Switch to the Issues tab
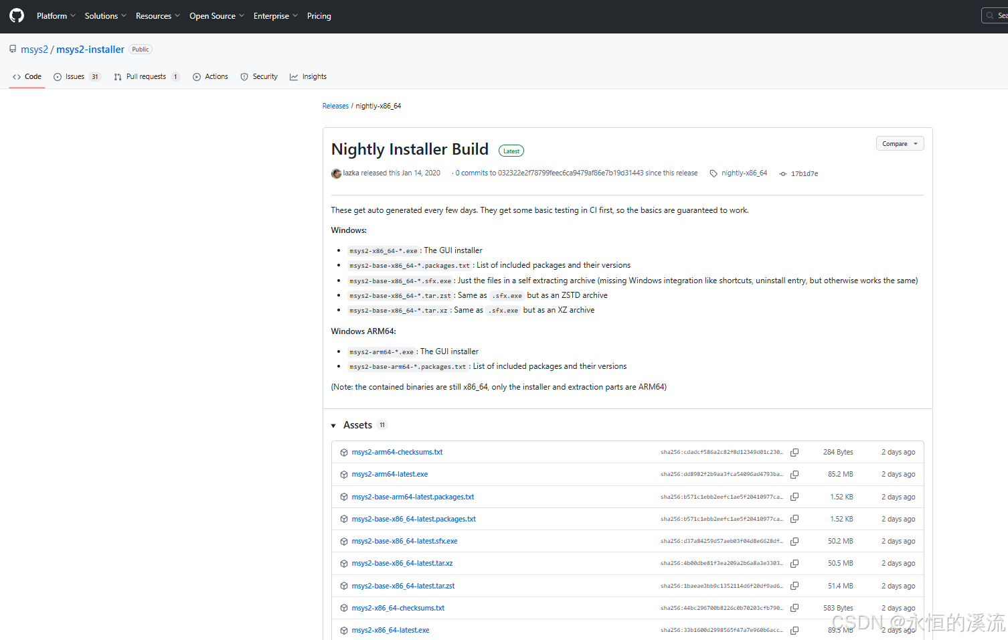The image size is (1008, 640). 77,77
